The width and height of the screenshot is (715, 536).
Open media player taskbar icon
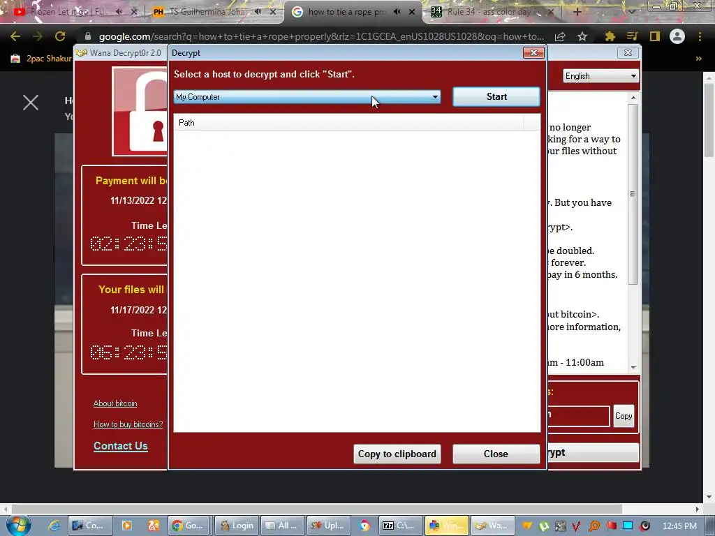point(127,526)
